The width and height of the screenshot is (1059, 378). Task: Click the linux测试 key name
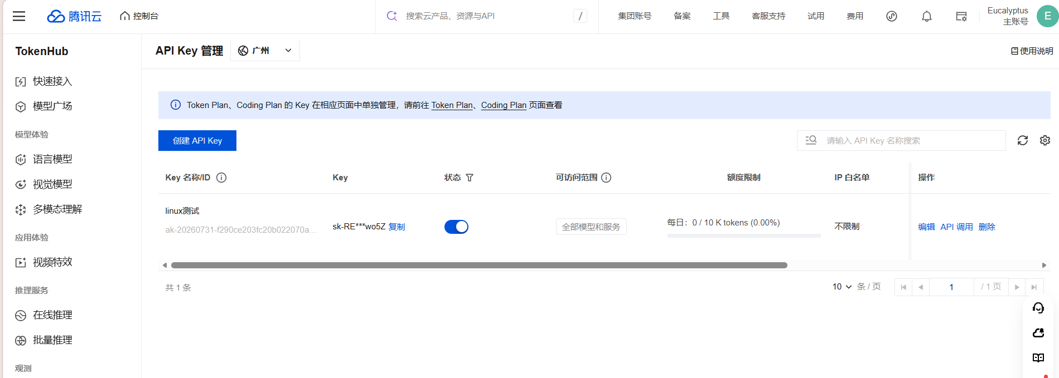coord(182,210)
